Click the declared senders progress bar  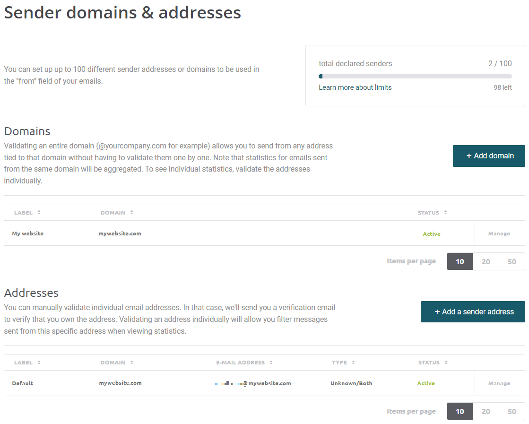tap(415, 76)
